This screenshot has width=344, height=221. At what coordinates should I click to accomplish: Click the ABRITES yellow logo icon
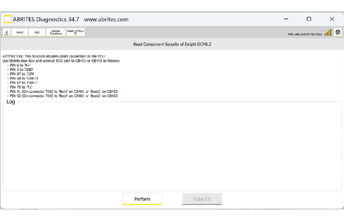click(8, 19)
